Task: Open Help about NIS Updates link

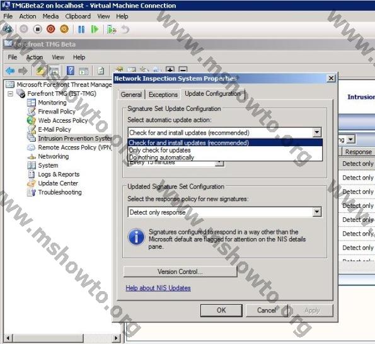Action: pos(158,288)
